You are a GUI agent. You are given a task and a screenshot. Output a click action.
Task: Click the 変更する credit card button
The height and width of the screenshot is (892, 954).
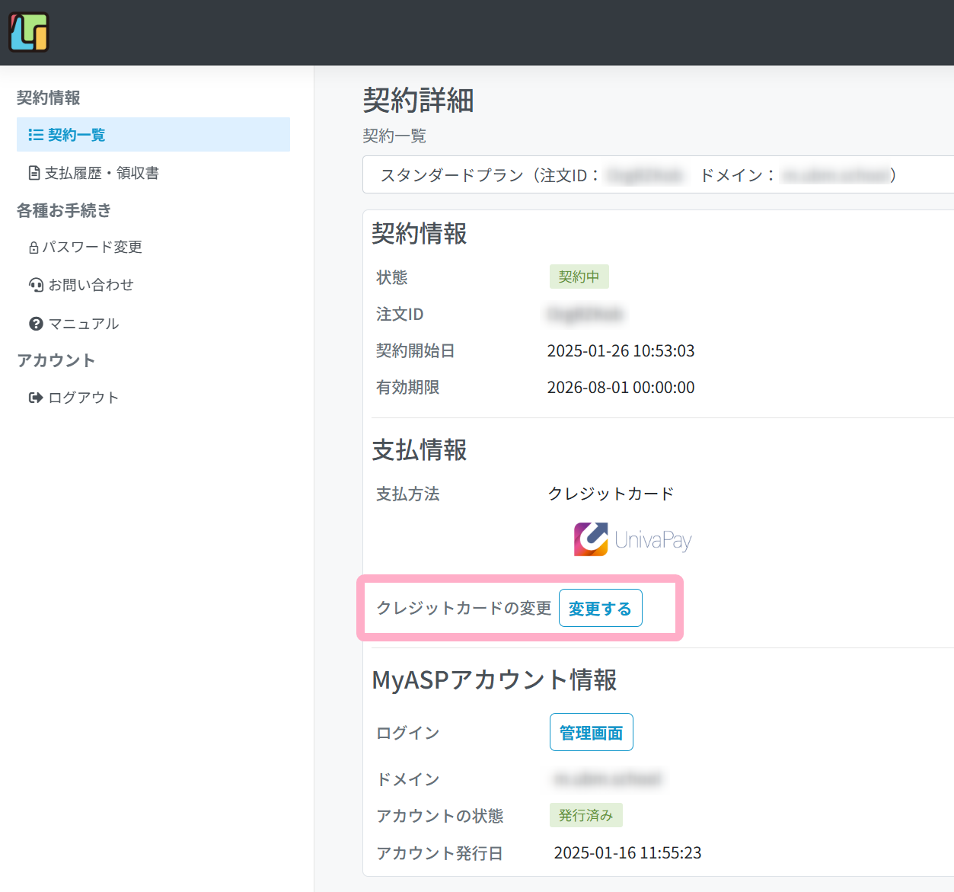601,608
